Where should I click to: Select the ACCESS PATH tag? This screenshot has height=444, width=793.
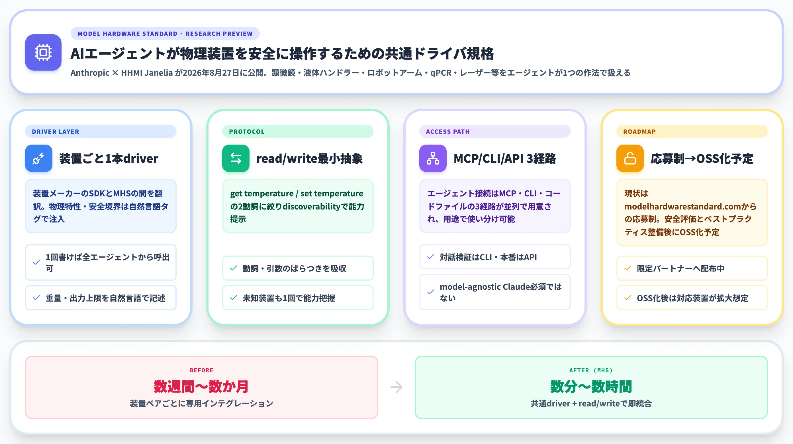[495, 131]
